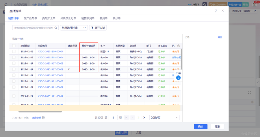Switch to the 生产任务单 tab
Screen dimensions: 260x137
click(x=30, y=18)
